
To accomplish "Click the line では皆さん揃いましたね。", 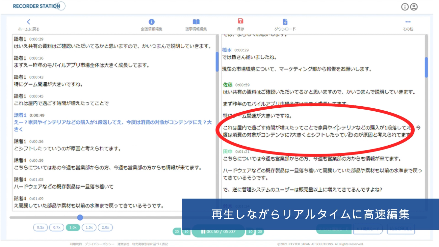I will [250, 57].
